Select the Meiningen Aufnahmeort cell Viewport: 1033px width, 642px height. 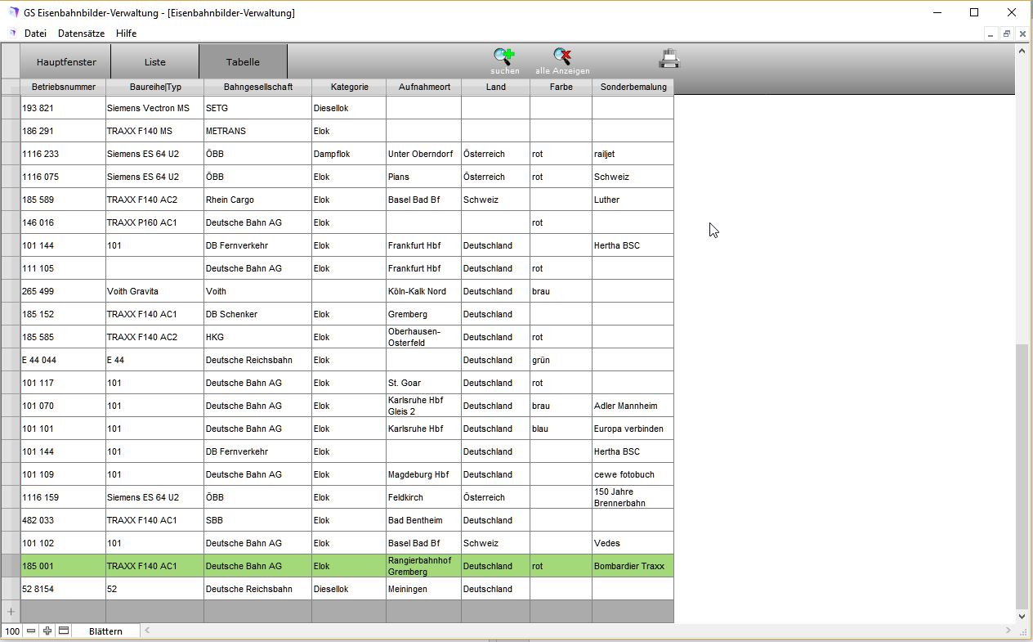[423, 589]
